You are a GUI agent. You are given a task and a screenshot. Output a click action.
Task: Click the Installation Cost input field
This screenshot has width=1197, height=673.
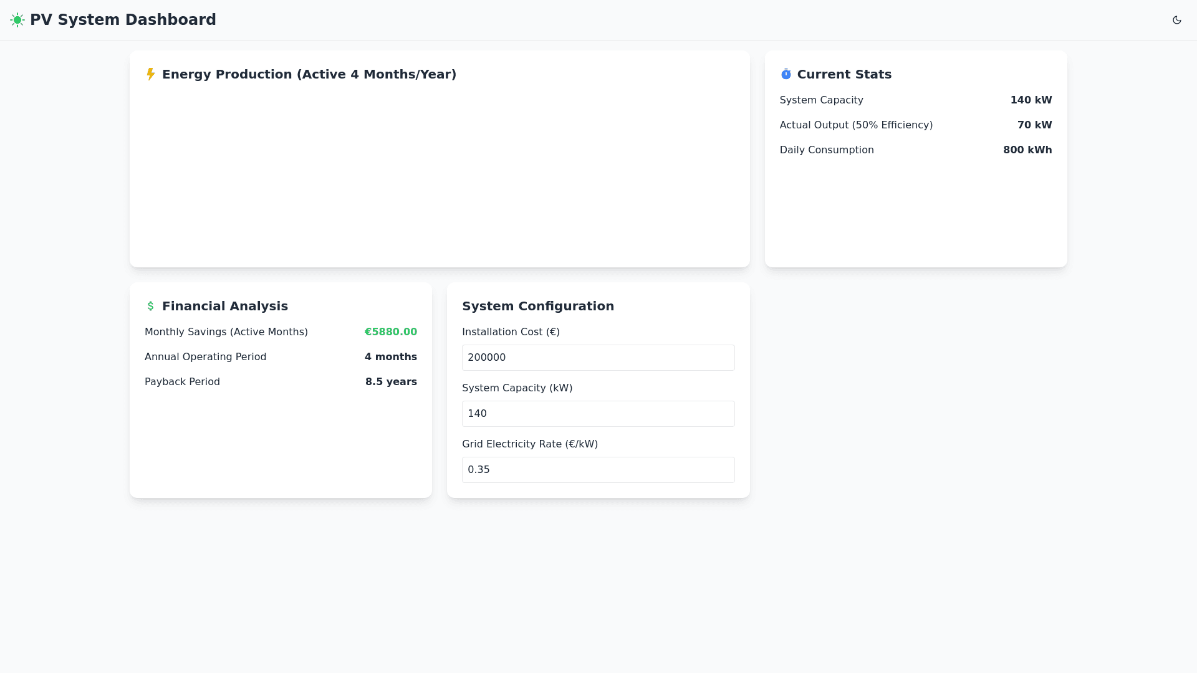pos(598,358)
